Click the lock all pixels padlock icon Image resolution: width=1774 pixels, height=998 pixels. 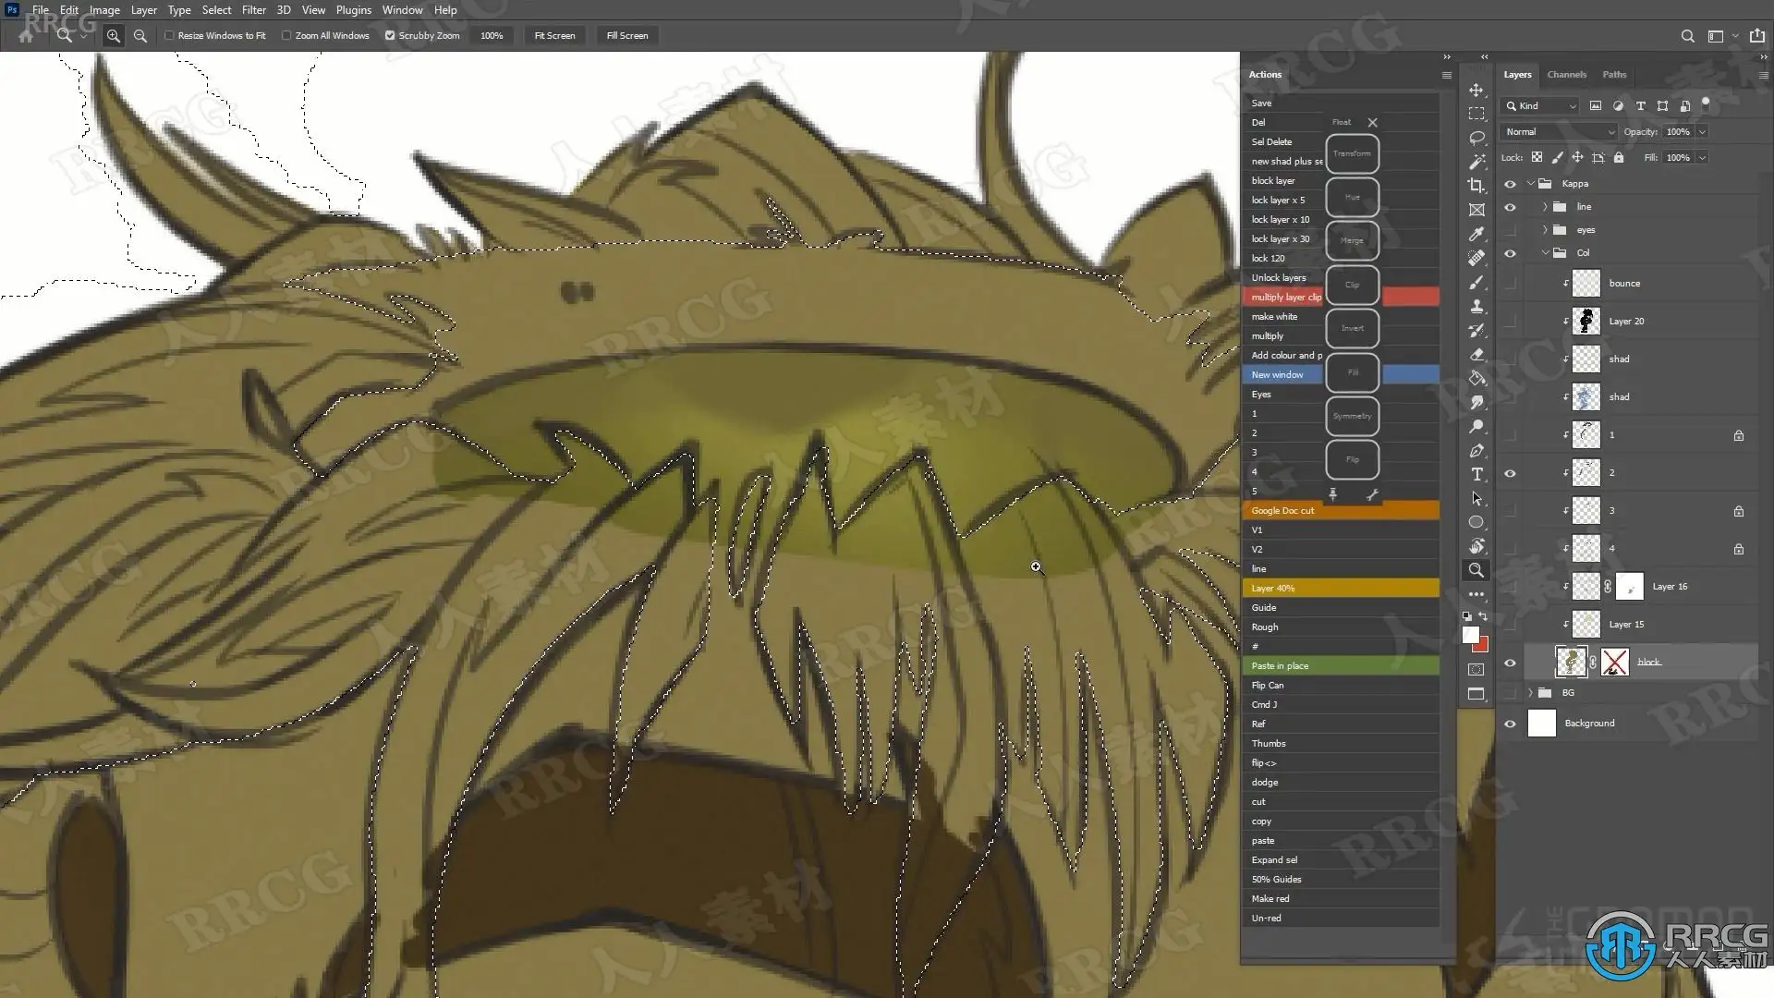1619,158
